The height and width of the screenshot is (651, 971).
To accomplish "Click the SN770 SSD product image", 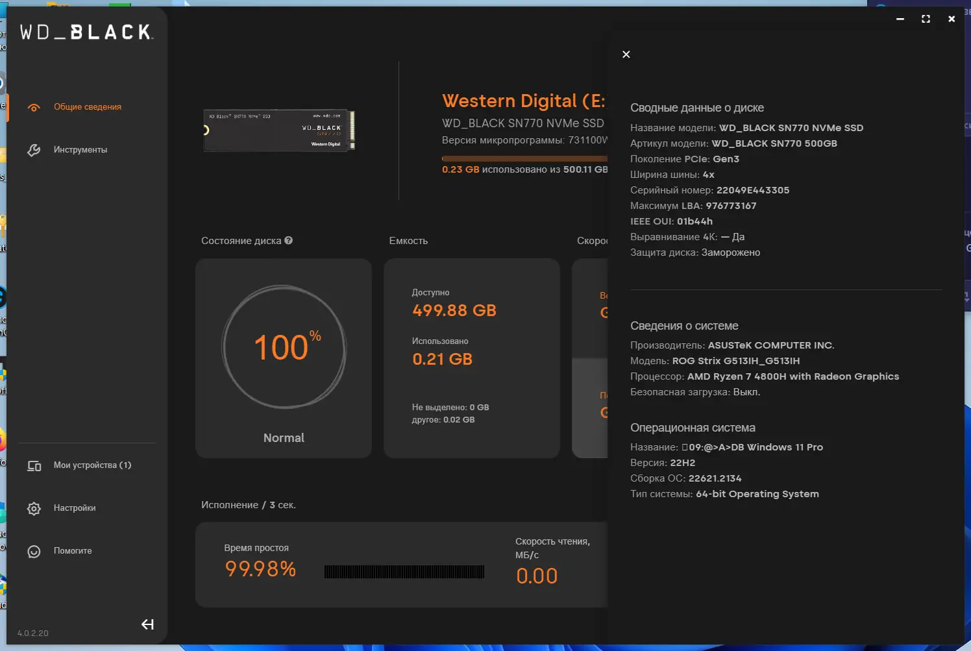I will 279,130.
